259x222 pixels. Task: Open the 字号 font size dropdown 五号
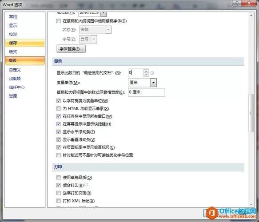click(x=94, y=39)
